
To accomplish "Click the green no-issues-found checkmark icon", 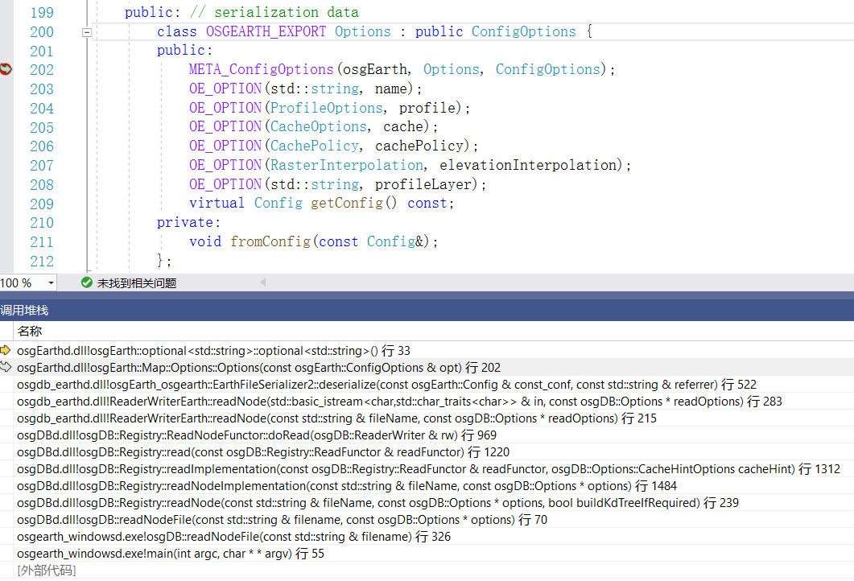I will click(x=87, y=282).
